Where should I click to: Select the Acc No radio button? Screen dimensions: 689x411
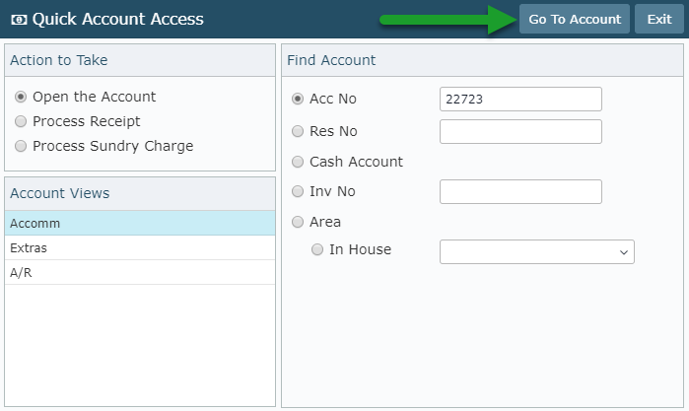point(298,99)
